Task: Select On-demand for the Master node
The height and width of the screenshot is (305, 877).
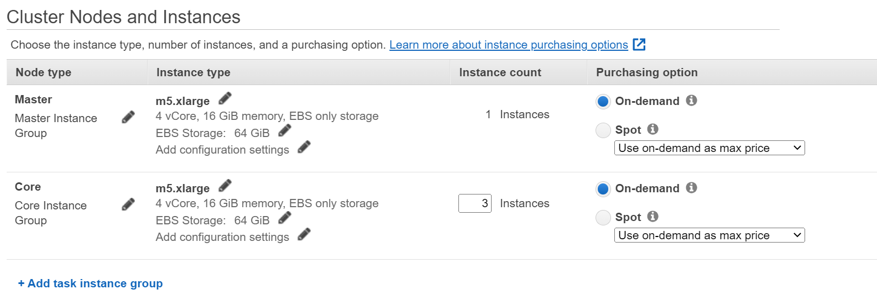Action: tap(603, 102)
